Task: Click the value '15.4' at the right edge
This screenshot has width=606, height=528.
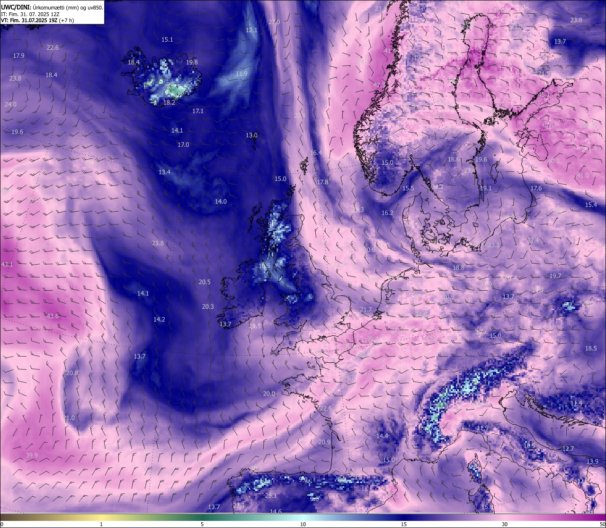Action: [591, 205]
